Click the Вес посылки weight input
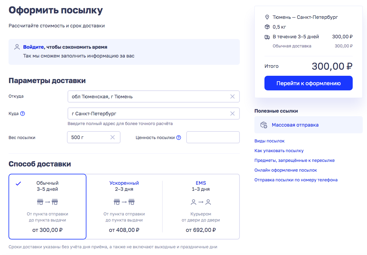This screenshot has width=367, height=255. coord(89,137)
